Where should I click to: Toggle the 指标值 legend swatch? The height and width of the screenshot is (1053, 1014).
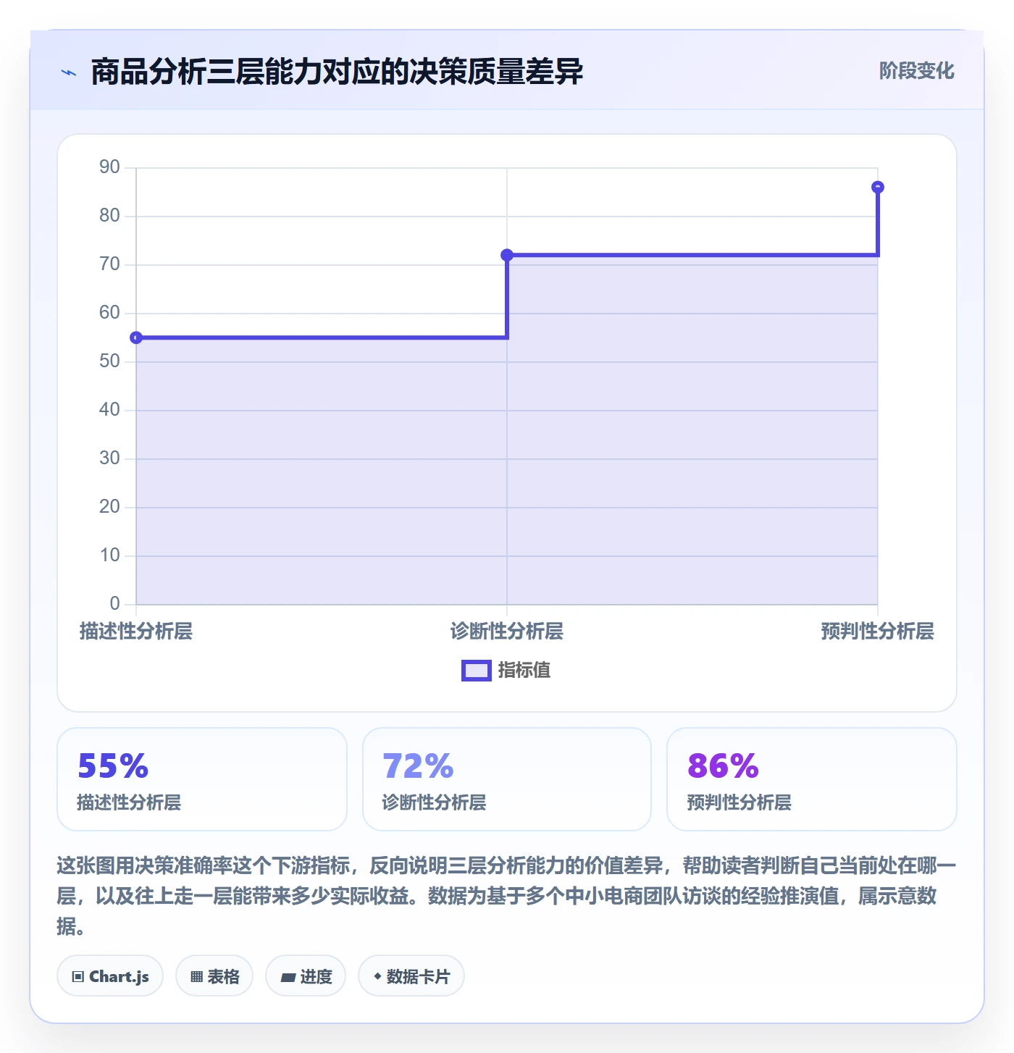(x=477, y=671)
